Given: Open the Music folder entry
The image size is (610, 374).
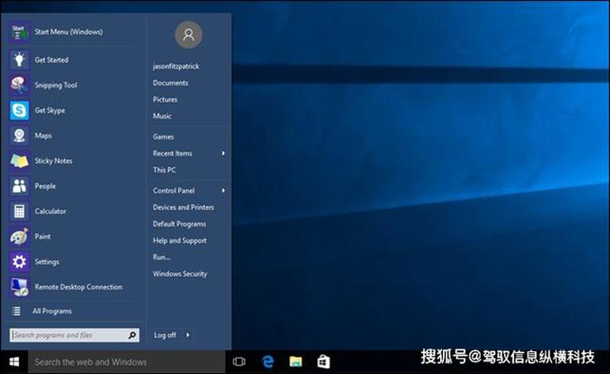Looking at the screenshot, I should (162, 116).
